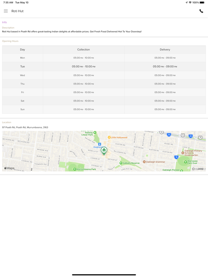Select the Wed day cell

23,75
